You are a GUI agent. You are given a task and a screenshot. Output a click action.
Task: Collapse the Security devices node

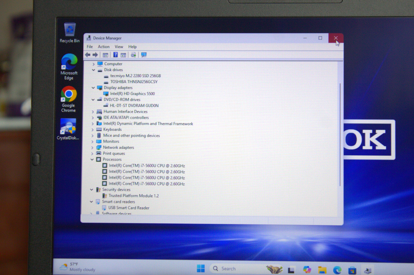(91, 190)
